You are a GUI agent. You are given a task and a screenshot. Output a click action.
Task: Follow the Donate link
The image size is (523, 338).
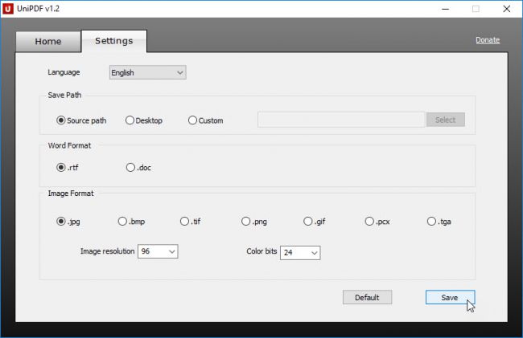(488, 40)
